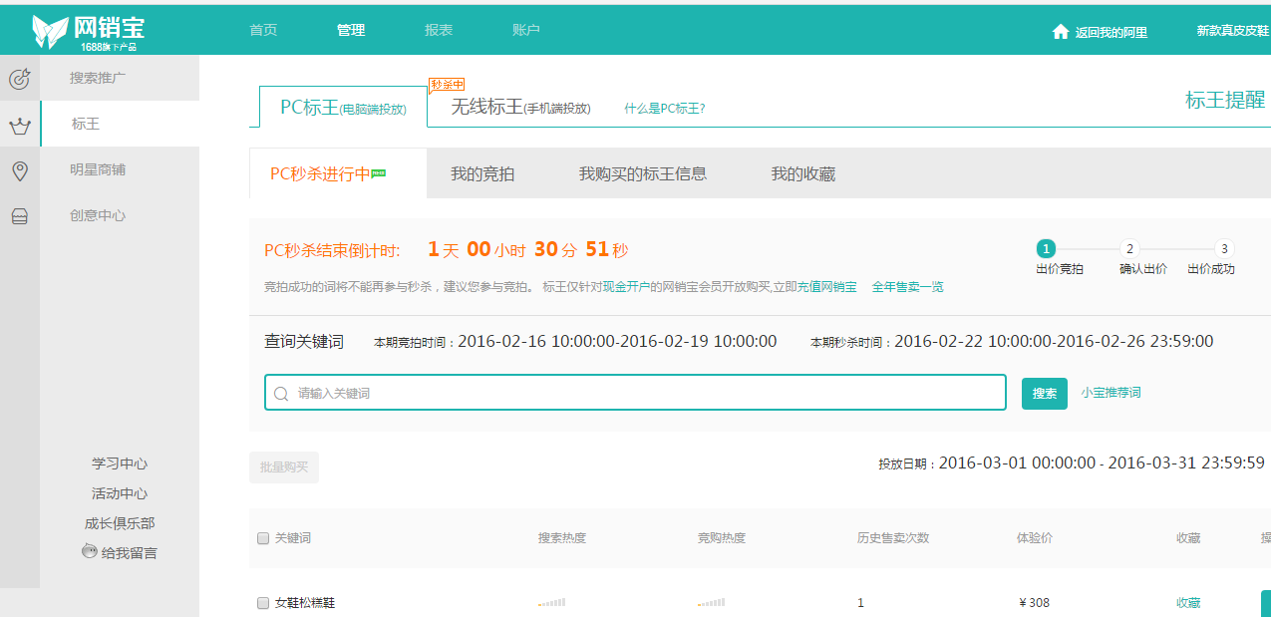Switch to the 我的竞拍 tab
This screenshot has height=617, width=1271.
point(482,174)
